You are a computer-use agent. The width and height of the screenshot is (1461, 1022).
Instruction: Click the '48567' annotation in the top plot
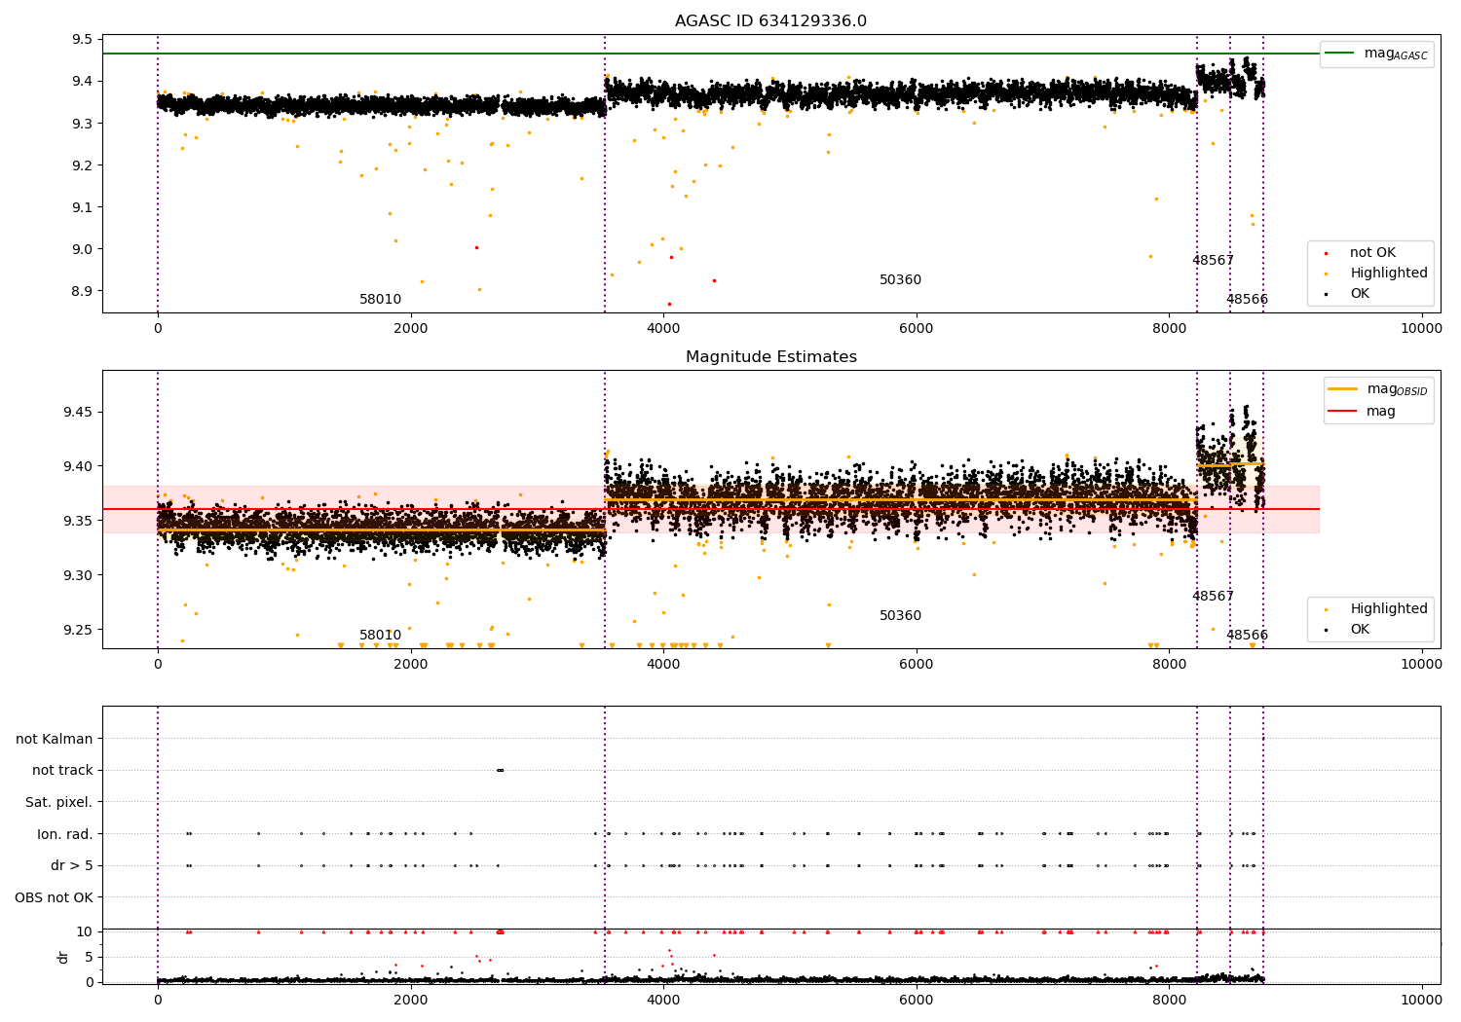click(1213, 261)
